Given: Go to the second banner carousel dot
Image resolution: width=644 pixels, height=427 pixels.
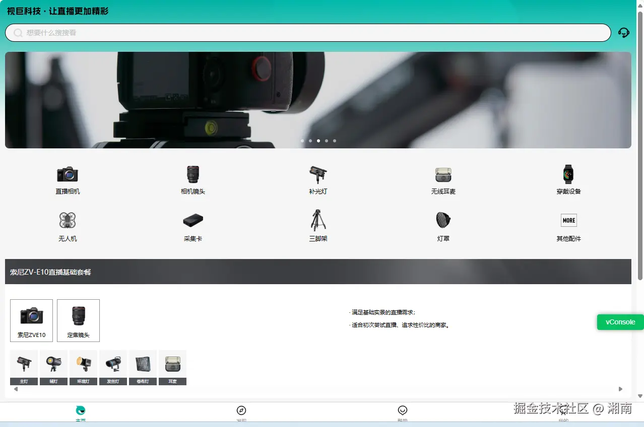Looking at the screenshot, I should pyautogui.click(x=310, y=141).
